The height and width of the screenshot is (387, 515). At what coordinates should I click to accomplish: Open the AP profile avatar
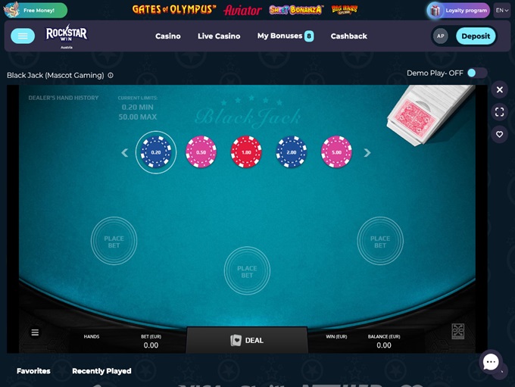(441, 36)
